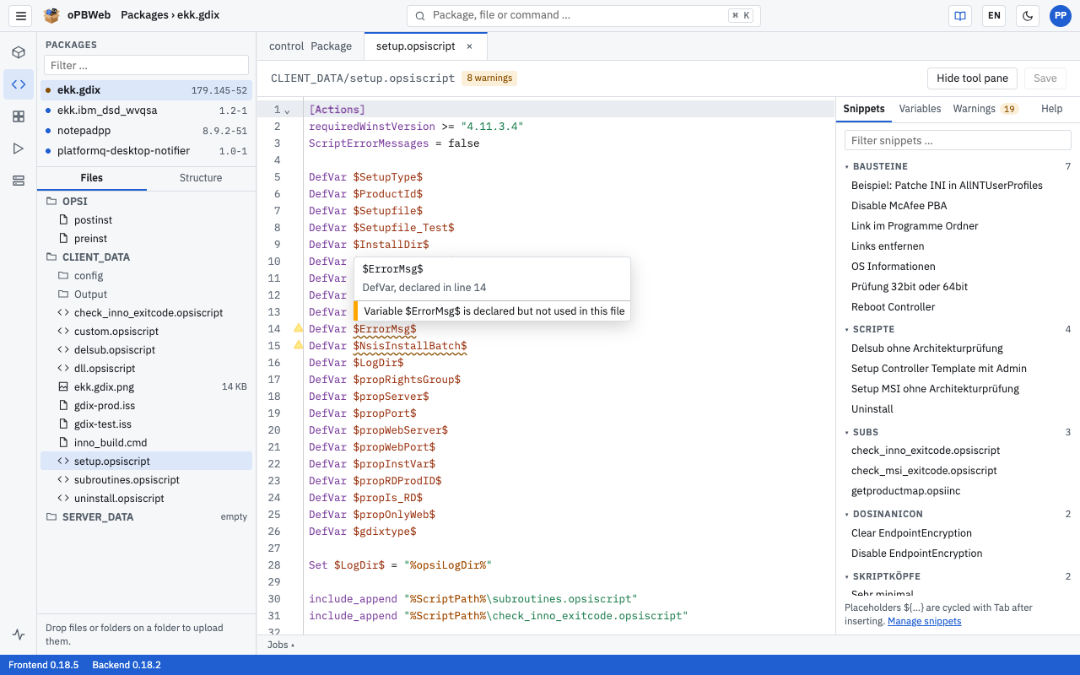Open the activity pulse icon
Screen dimensions: 1080x675
(19, 634)
